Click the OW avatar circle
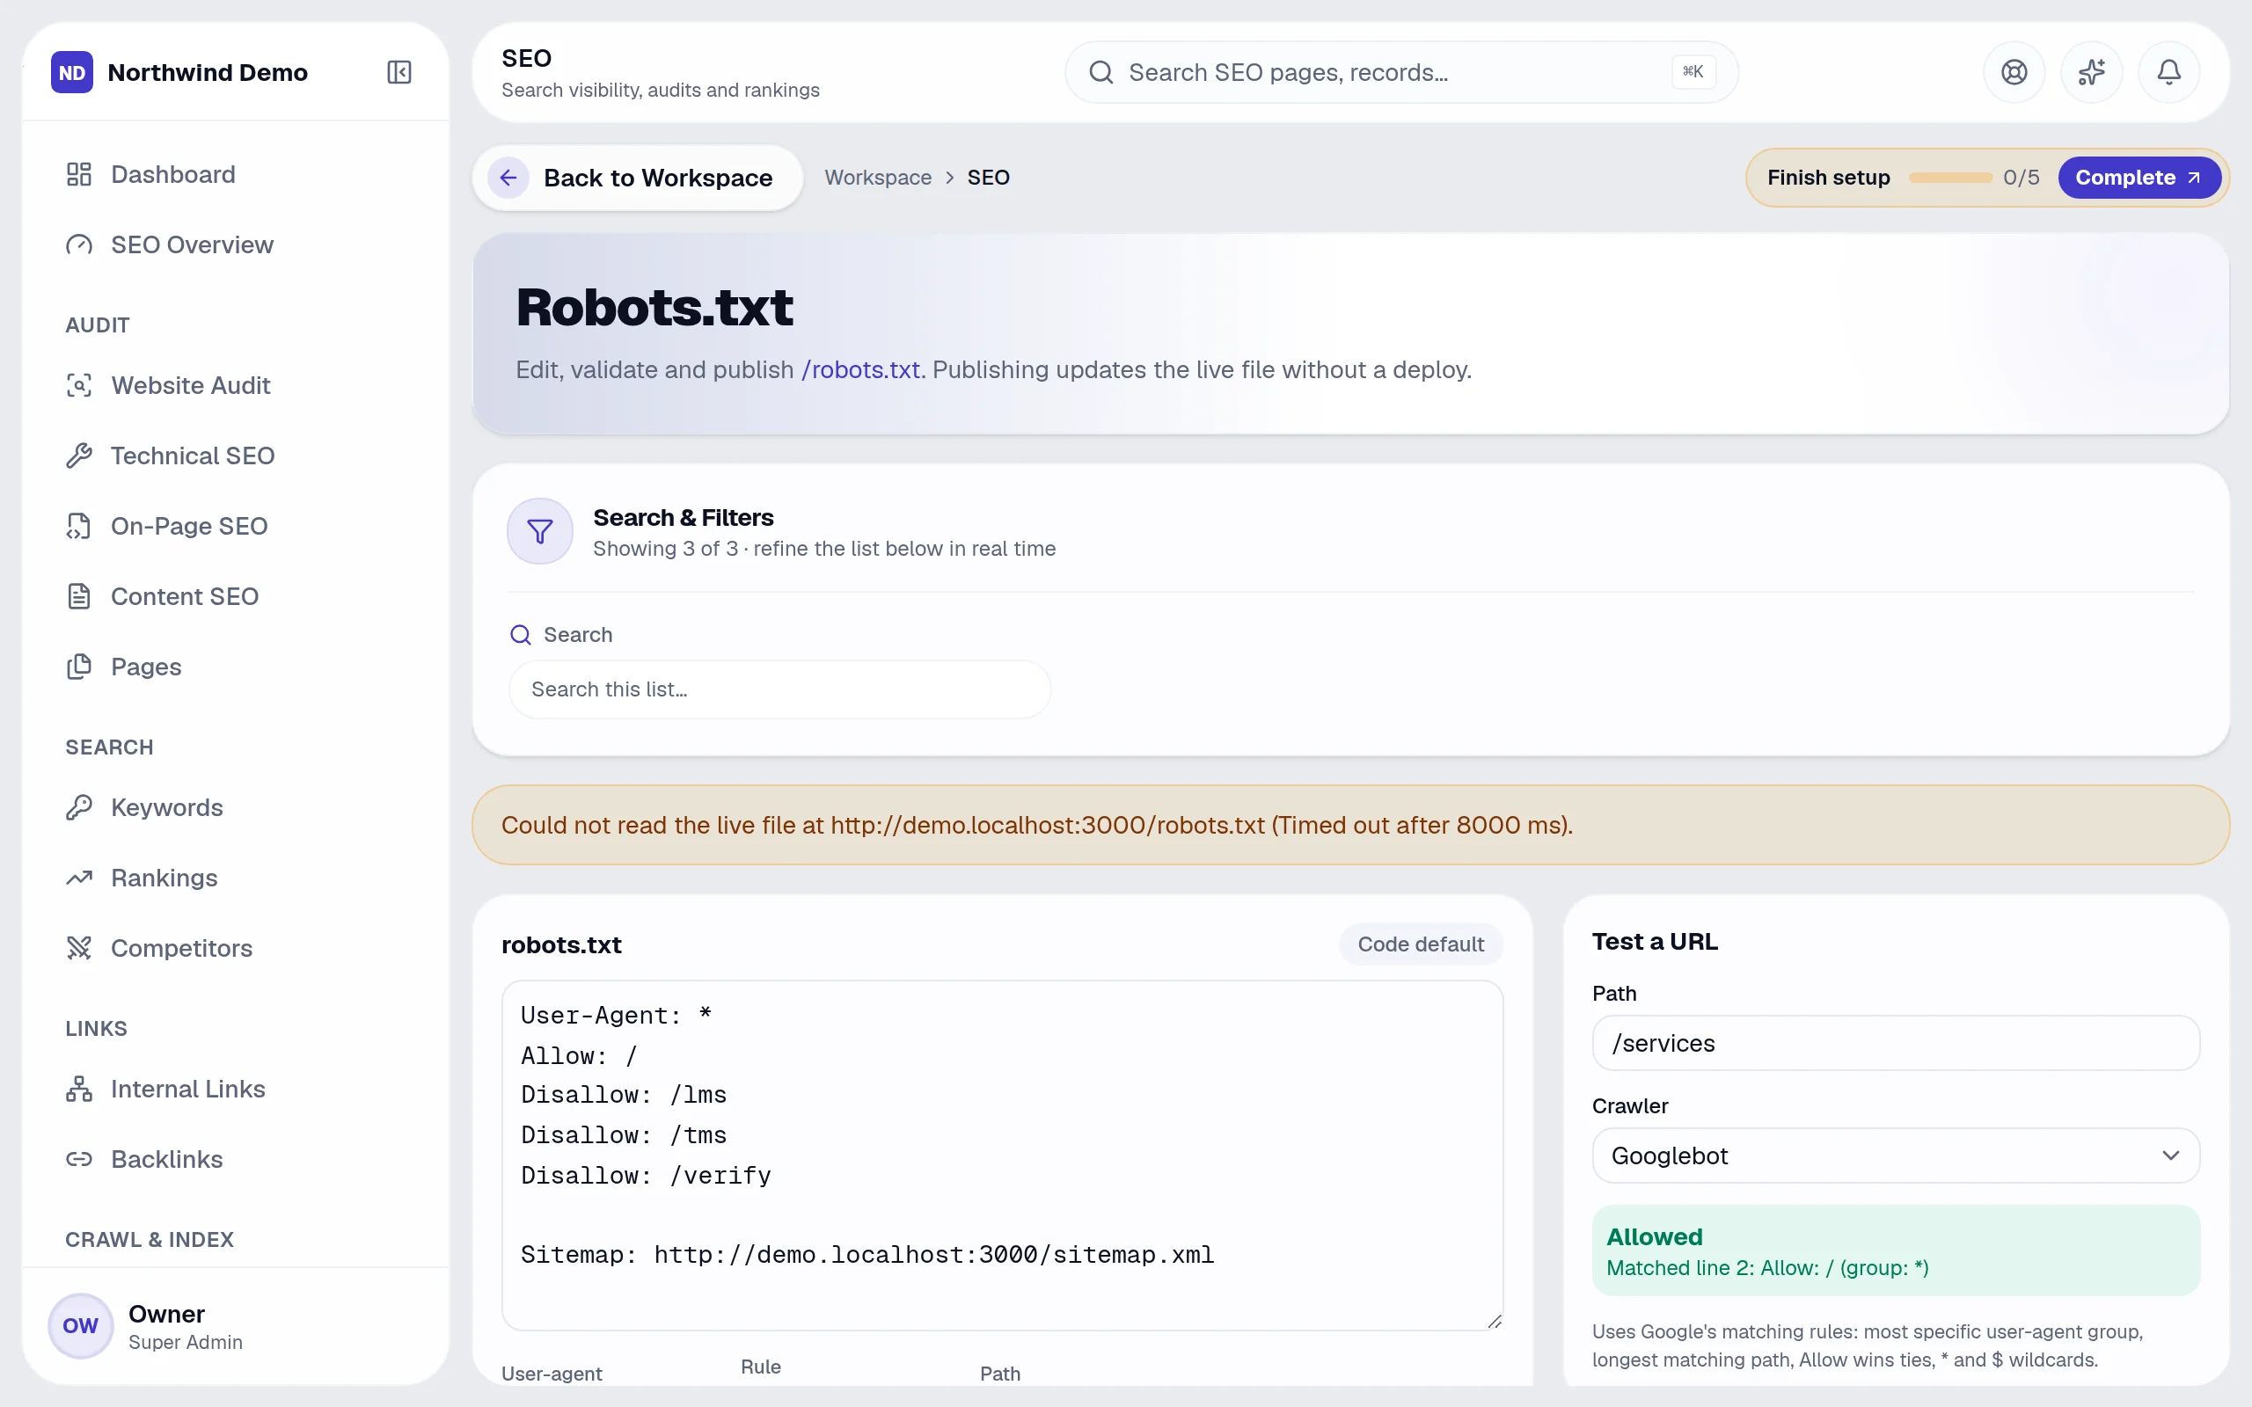Image resolution: width=2252 pixels, height=1407 pixels. (80, 1326)
